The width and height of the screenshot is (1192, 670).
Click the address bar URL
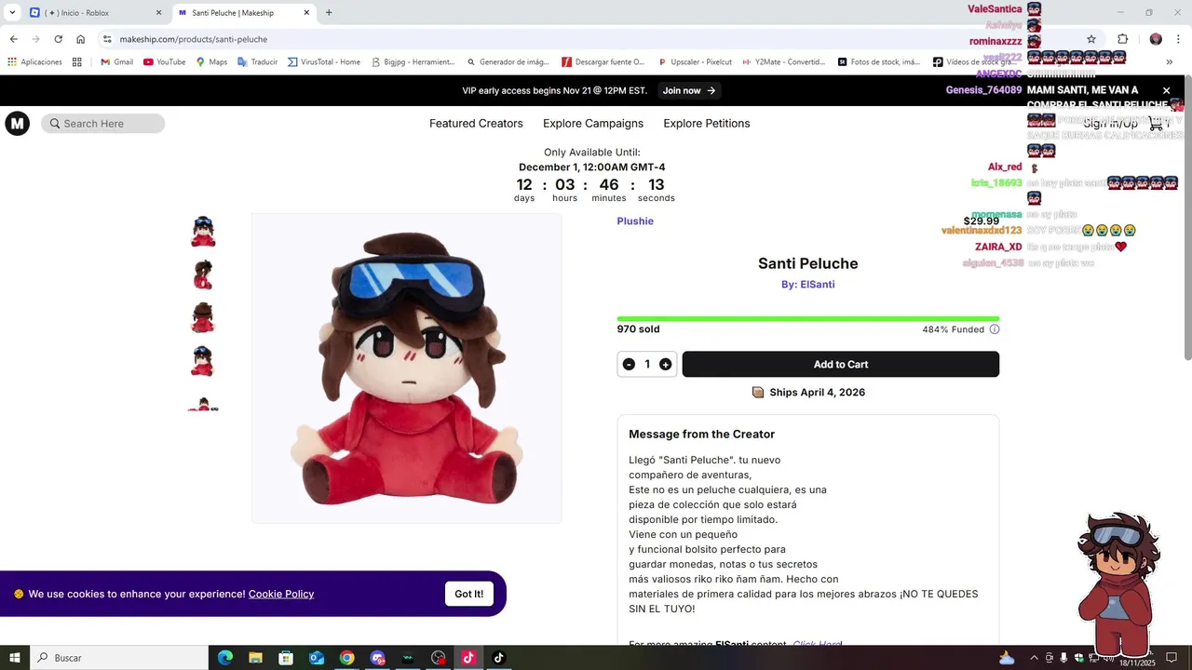point(194,39)
